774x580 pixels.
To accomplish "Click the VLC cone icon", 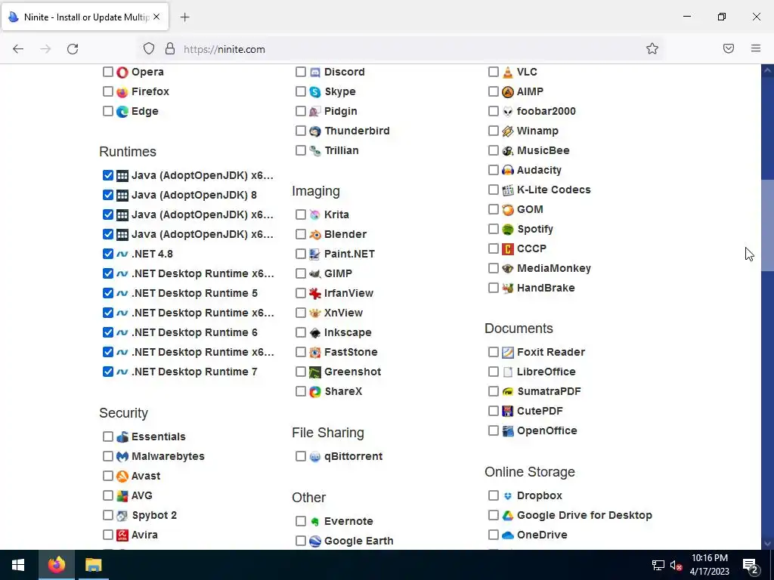I will pyautogui.click(x=507, y=72).
